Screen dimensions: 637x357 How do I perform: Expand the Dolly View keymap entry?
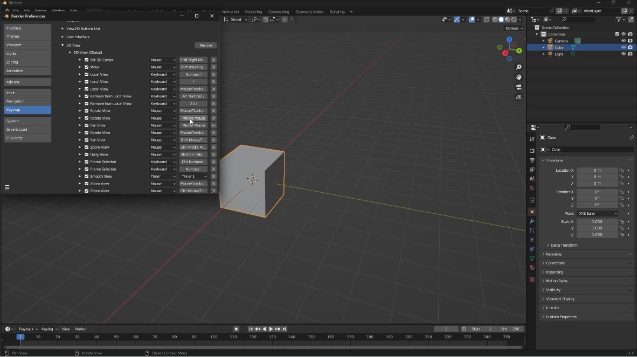[80, 155]
